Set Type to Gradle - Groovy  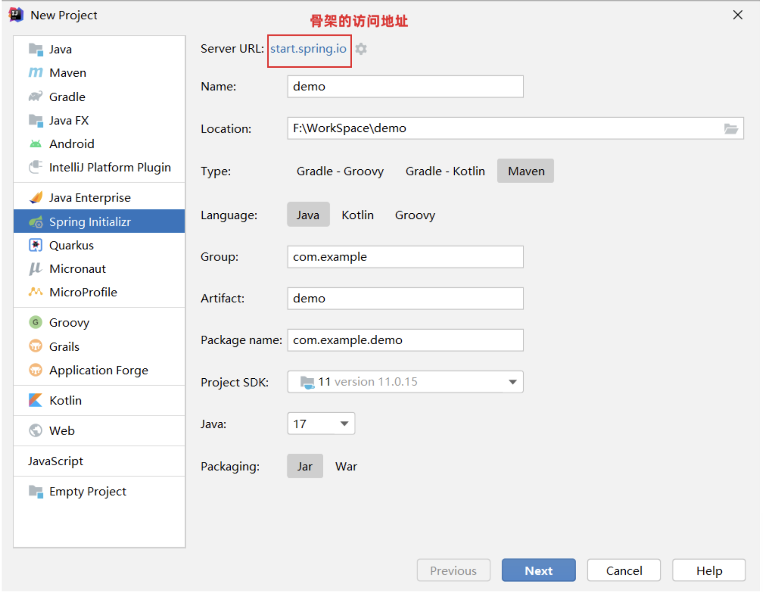coord(340,171)
